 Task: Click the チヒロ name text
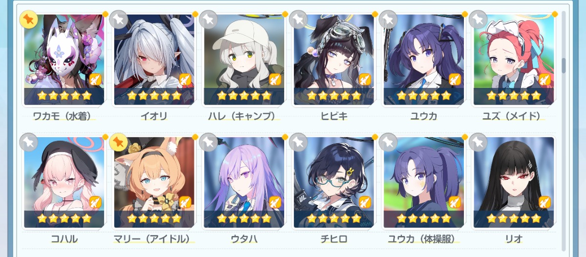(x=334, y=239)
